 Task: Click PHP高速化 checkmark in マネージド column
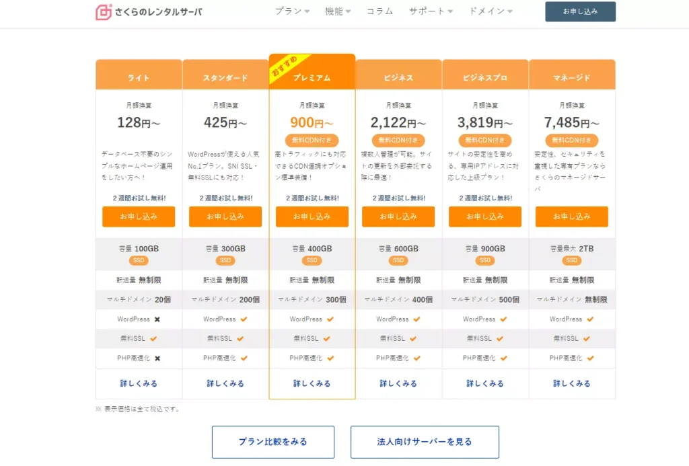tap(591, 358)
